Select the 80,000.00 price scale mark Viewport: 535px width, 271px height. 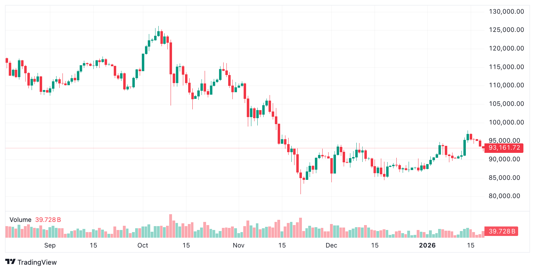[504, 196]
